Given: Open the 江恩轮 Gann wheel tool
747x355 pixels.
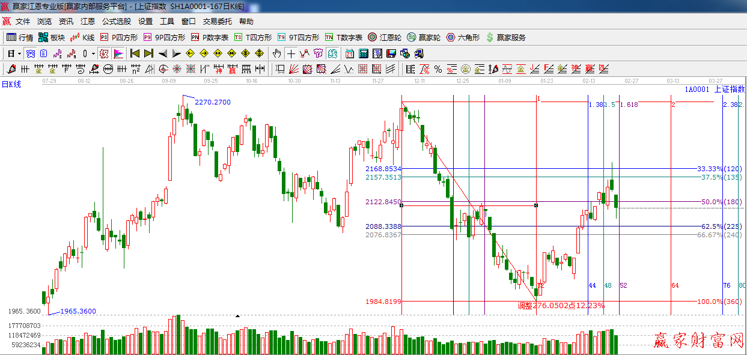Looking at the screenshot, I should 385,37.
